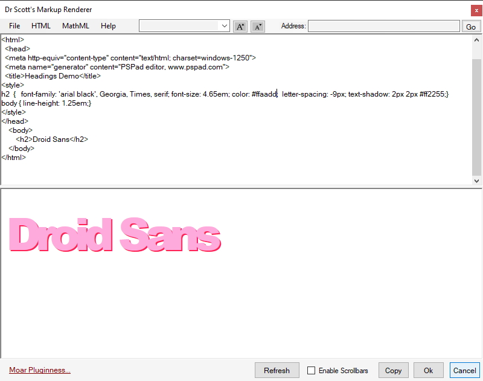This screenshot has width=483, height=381.
Task: Toggle the Enable Scrollbars checkbox
Action: click(x=311, y=370)
